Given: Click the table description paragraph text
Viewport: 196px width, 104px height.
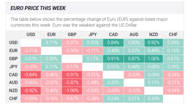Looking at the screenshot, I should pyautogui.click(x=89, y=22).
